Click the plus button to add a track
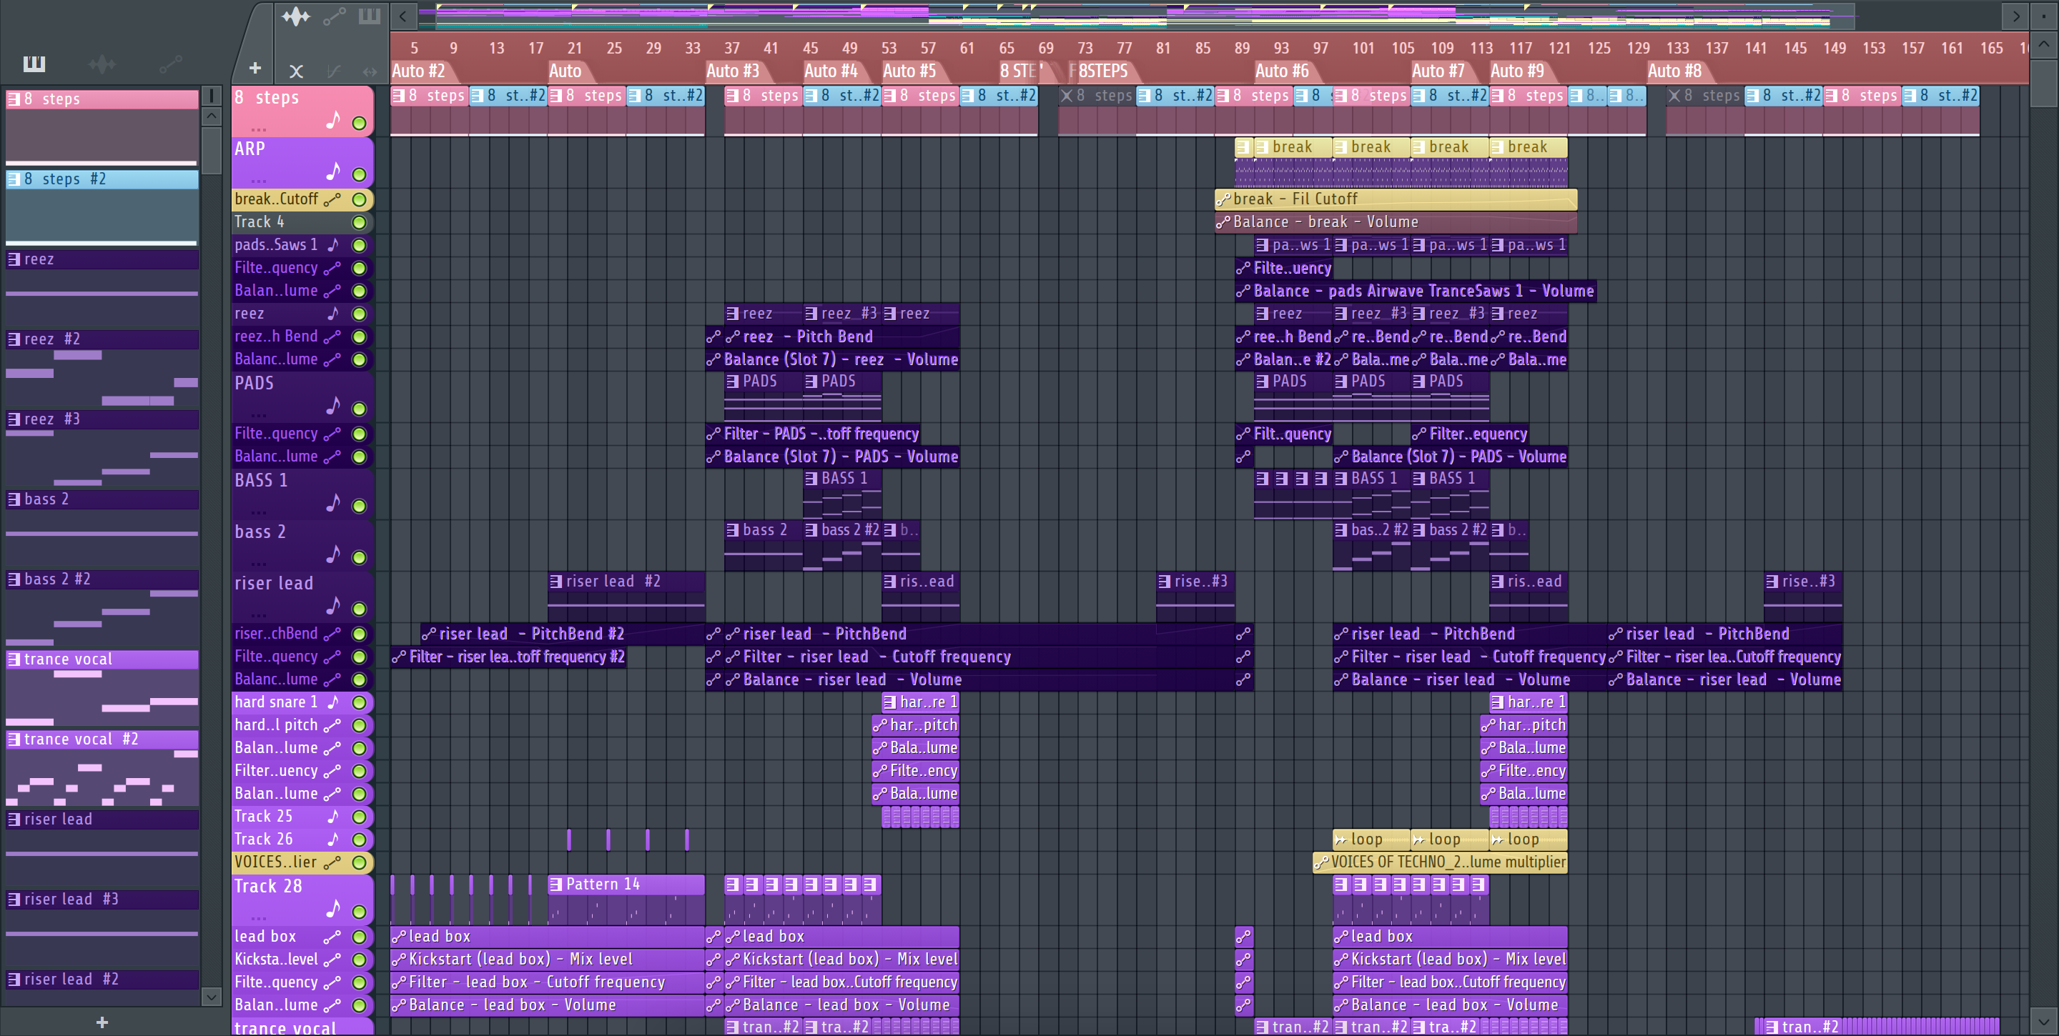The width and height of the screenshot is (2059, 1036). pyautogui.click(x=255, y=69)
